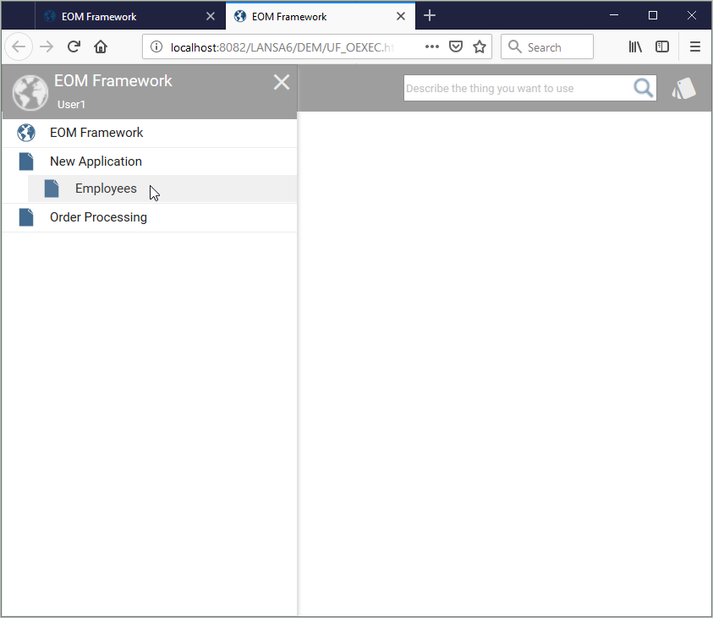Open the Order Processing application
This screenshot has height=618, width=713.
(x=150, y=217)
